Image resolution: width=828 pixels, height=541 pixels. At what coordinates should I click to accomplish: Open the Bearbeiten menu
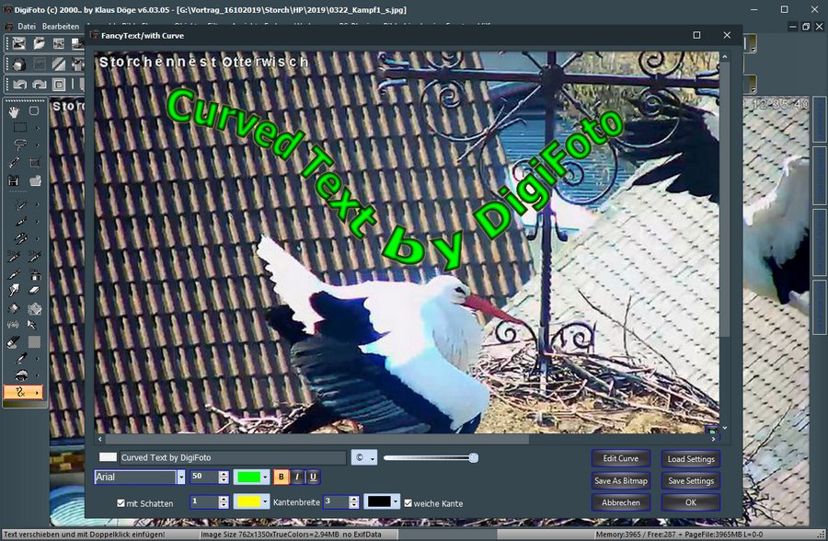click(61, 26)
